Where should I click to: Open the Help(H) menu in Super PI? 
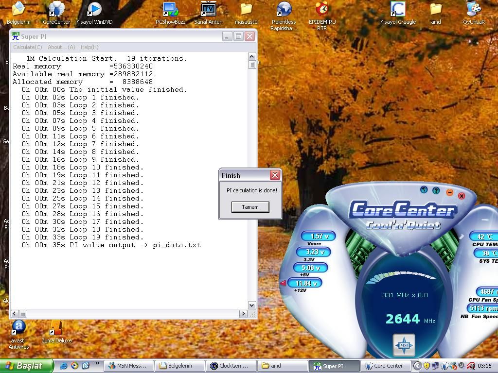click(x=89, y=47)
